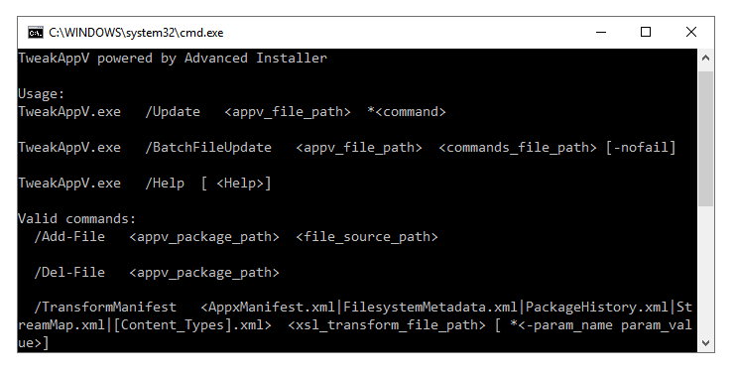The width and height of the screenshot is (736, 372).
Task: Click the cmd.exe icon in title bar
Action: (35, 33)
